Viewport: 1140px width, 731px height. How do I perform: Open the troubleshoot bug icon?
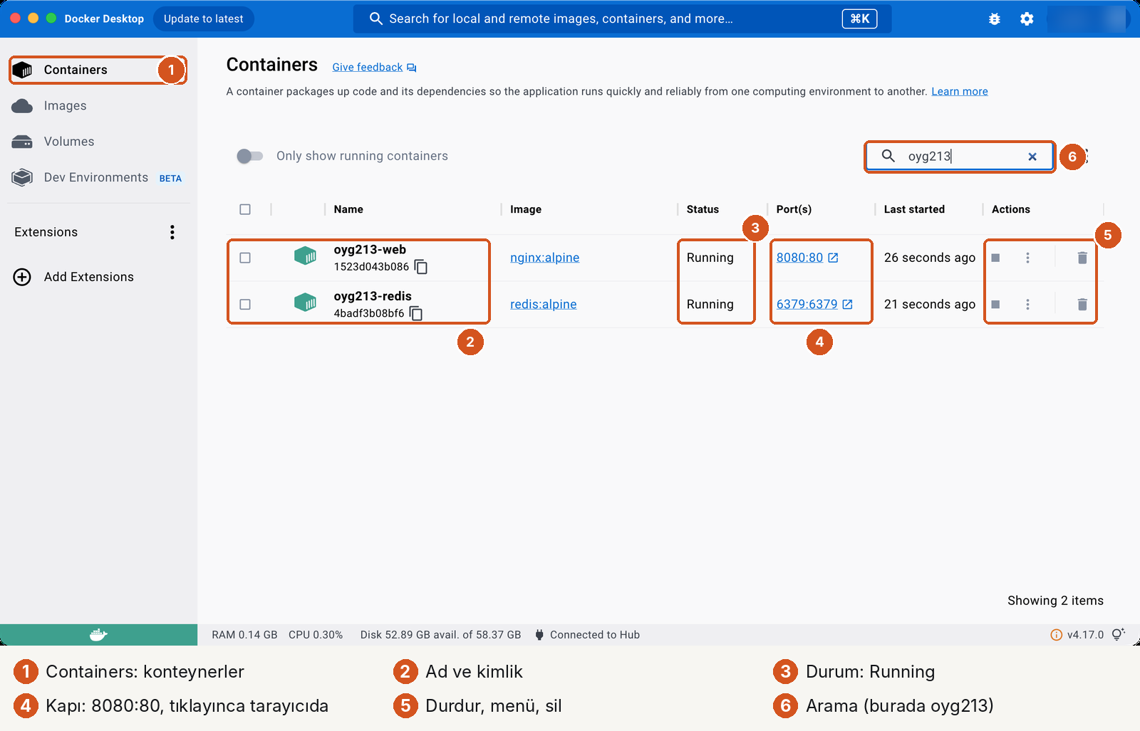(x=994, y=19)
